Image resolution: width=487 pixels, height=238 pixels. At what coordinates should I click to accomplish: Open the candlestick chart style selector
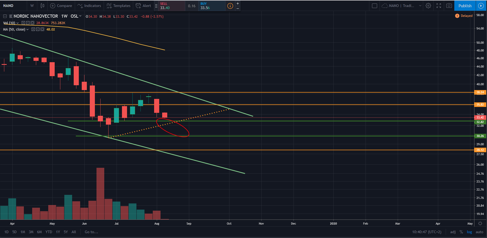pos(42,6)
